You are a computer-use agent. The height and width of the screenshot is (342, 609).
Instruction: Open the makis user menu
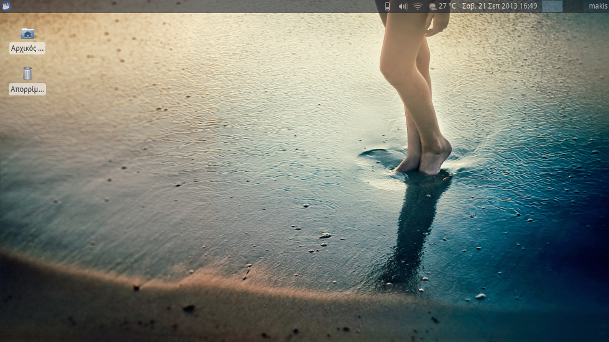(597, 6)
